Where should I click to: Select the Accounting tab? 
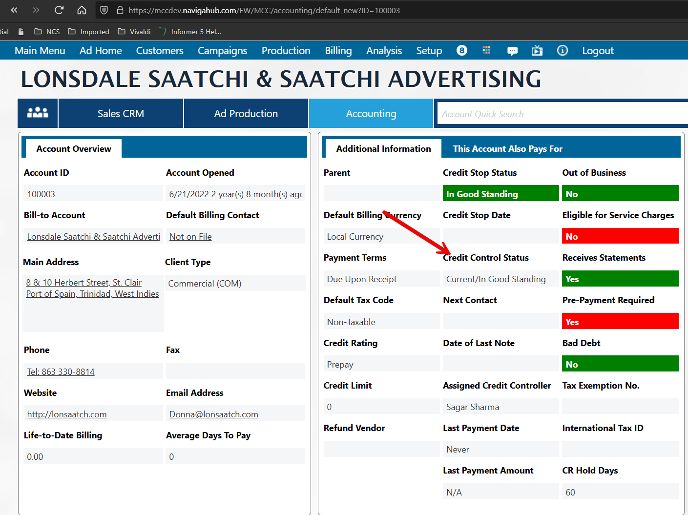pyautogui.click(x=371, y=113)
